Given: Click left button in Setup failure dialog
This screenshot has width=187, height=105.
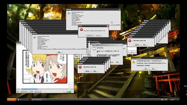Looking at the screenshot, I should 90,35.
